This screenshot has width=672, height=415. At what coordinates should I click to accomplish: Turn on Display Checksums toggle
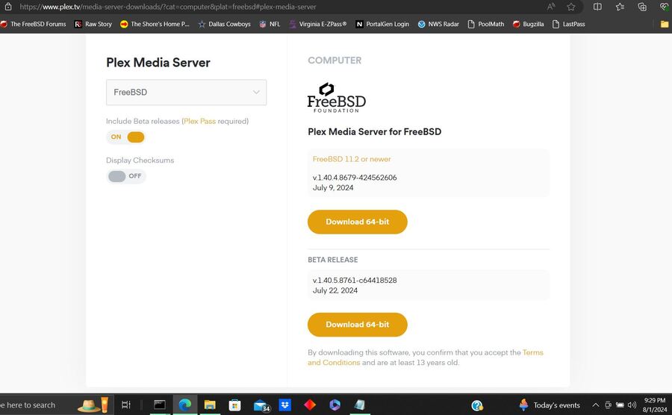125,176
